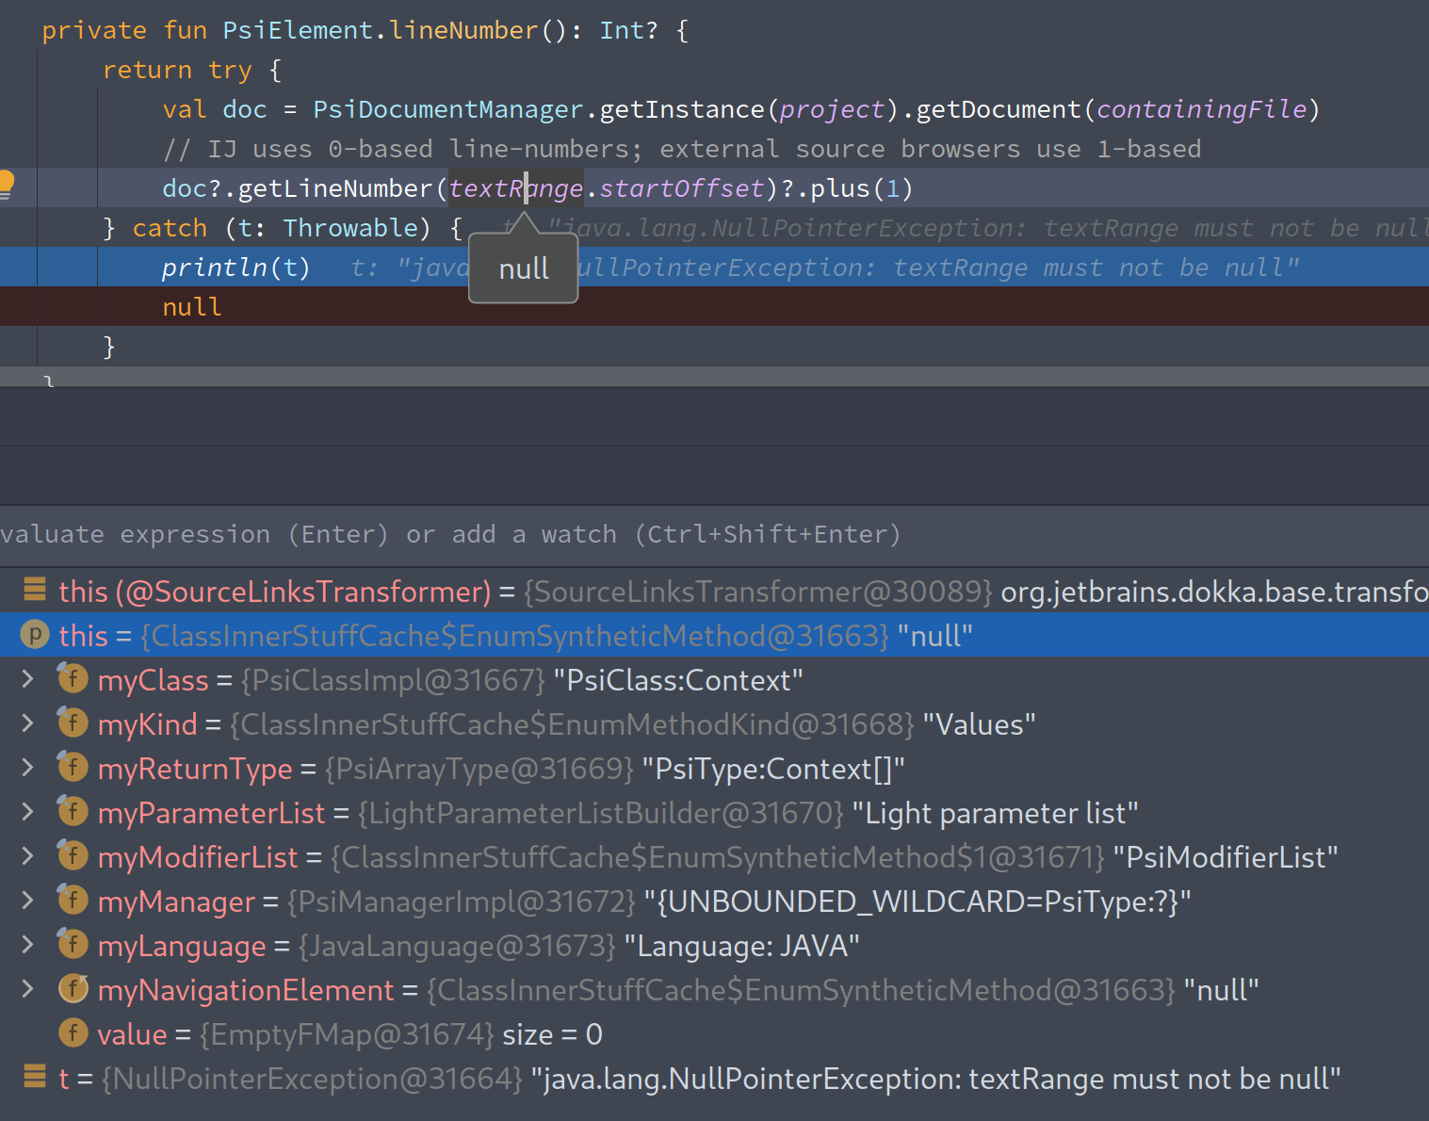
Task: Click the field icon beside myLanguage
Action: (x=73, y=944)
